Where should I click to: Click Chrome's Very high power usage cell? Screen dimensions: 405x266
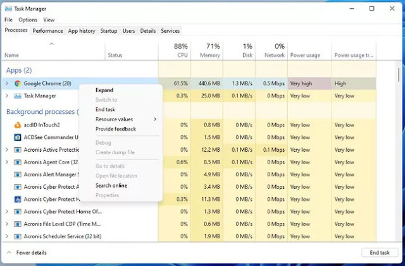309,83
